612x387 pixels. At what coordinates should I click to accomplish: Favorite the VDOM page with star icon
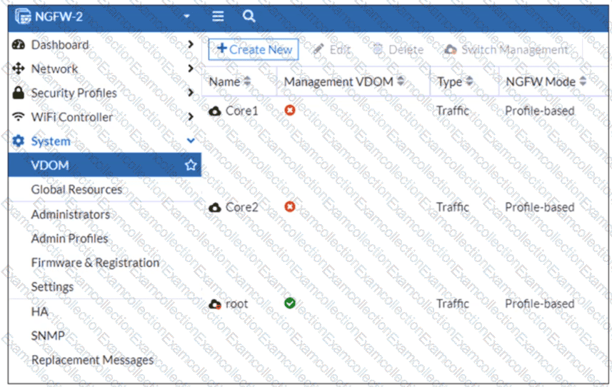click(191, 165)
